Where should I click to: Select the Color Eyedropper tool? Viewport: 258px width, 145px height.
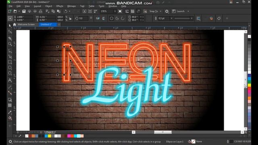(10, 112)
